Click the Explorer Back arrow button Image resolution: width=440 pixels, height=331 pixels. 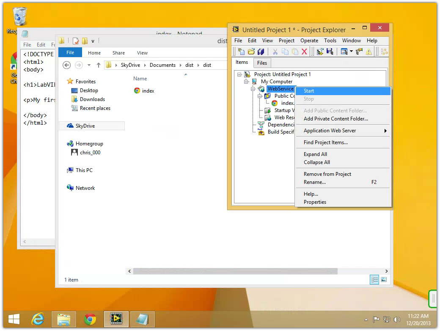coord(66,65)
